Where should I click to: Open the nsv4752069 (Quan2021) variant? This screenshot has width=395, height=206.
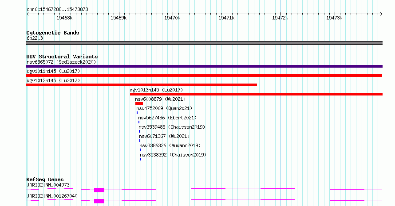[164, 108]
